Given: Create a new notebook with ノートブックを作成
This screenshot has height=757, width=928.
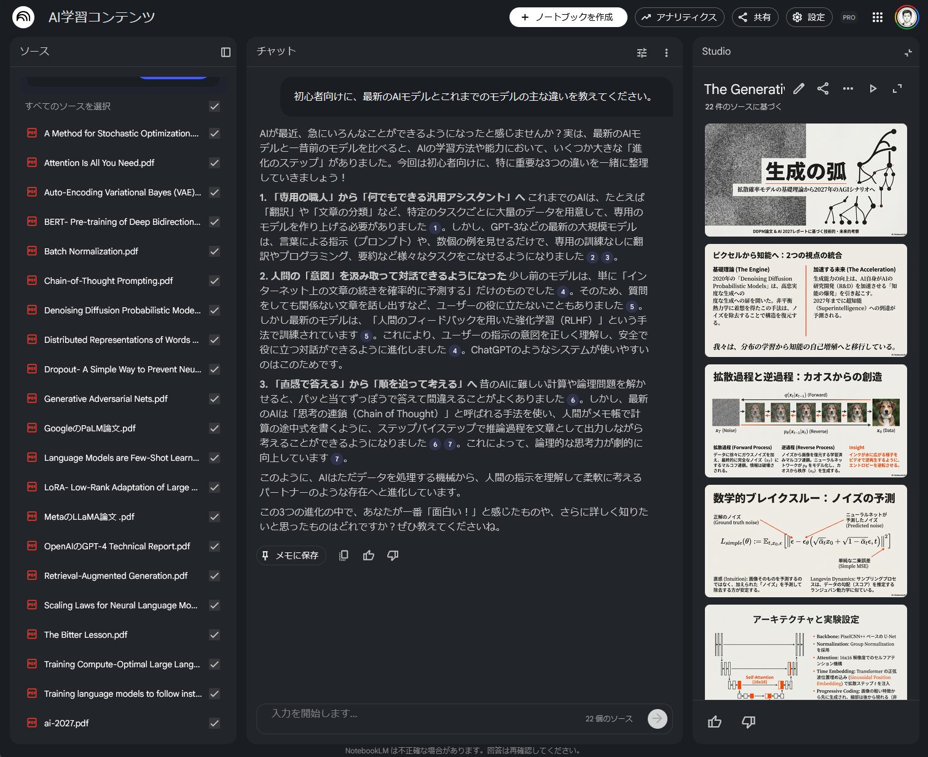Looking at the screenshot, I should pos(567,17).
